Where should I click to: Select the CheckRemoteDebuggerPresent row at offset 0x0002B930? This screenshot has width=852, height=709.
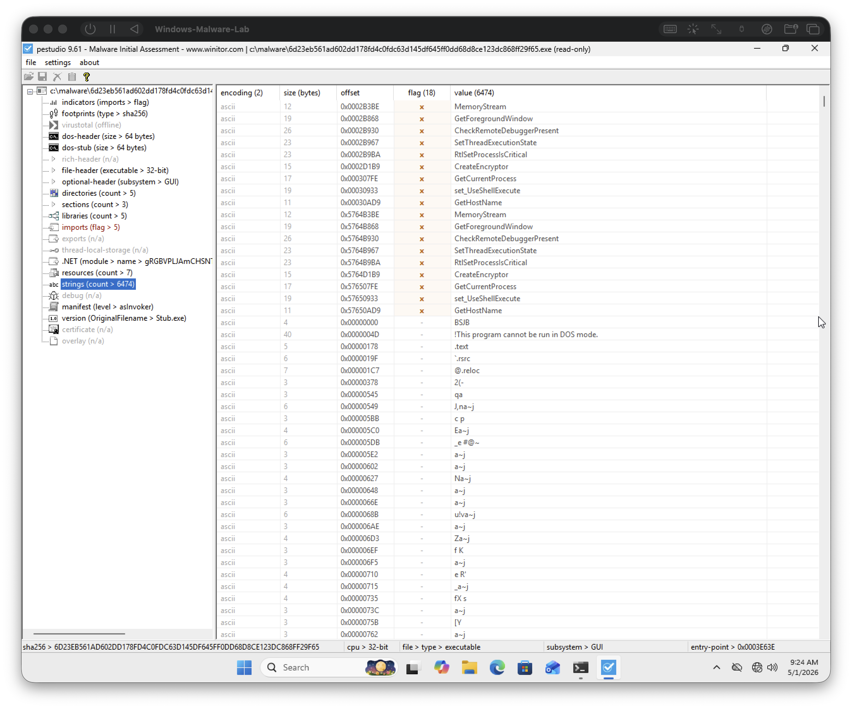[x=517, y=131]
